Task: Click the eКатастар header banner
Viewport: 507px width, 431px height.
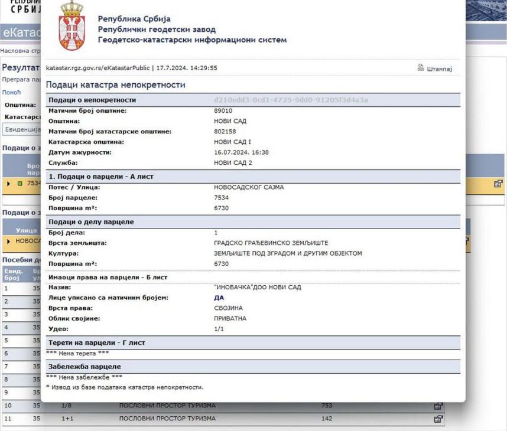Action: pyautogui.click(x=20, y=32)
